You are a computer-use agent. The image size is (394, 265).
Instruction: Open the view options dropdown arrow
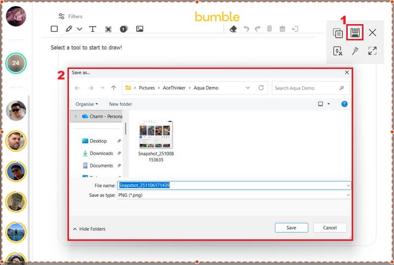coord(328,104)
